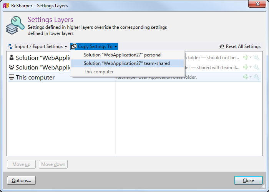This screenshot has height=192, width=269.
Task: Click the single-person icon of personal layer
Action: click(12, 58)
